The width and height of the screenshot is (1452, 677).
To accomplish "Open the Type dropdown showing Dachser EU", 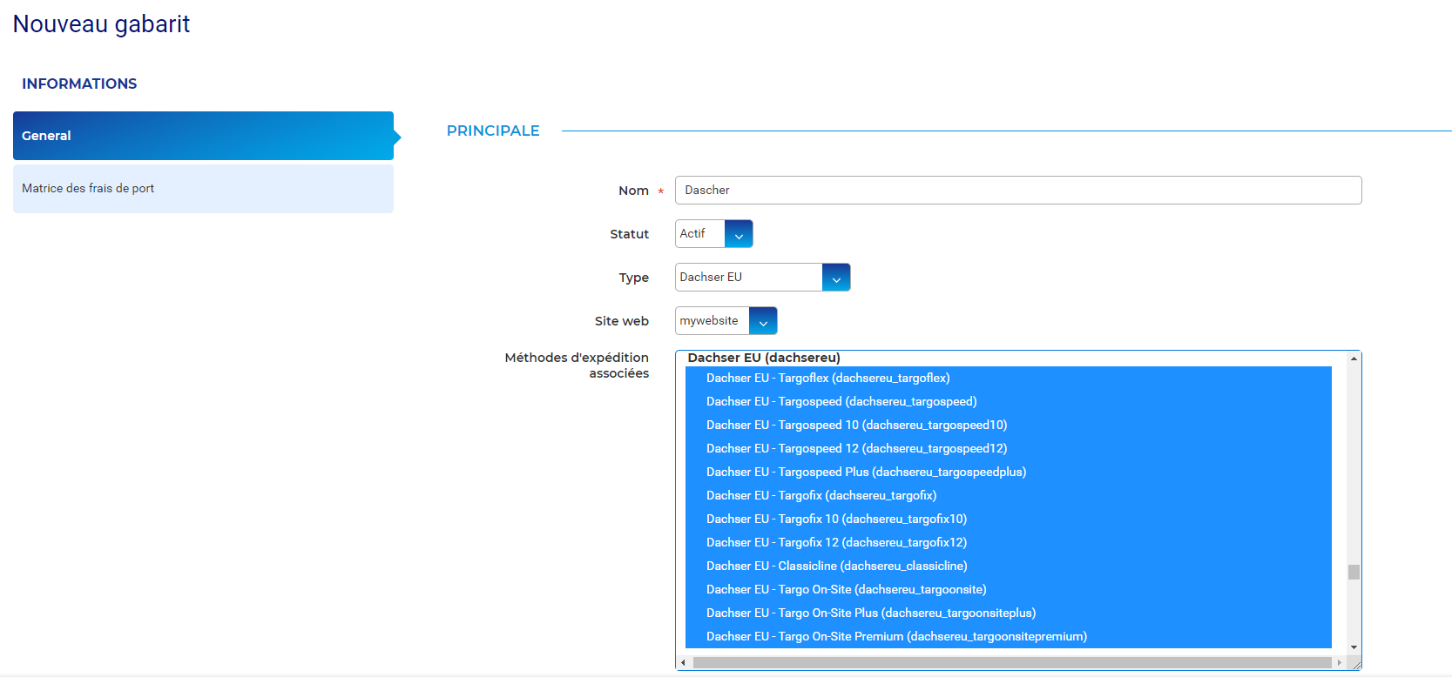I will (x=762, y=278).
